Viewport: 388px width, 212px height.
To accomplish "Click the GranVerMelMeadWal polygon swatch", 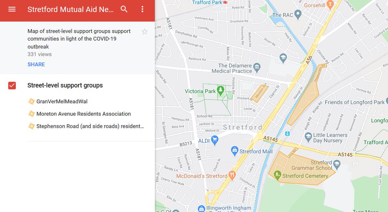I will [31, 101].
